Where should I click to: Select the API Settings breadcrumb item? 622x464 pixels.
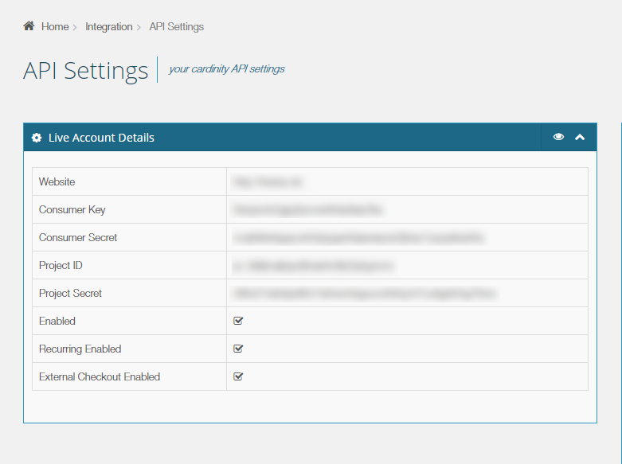point(177,27)
